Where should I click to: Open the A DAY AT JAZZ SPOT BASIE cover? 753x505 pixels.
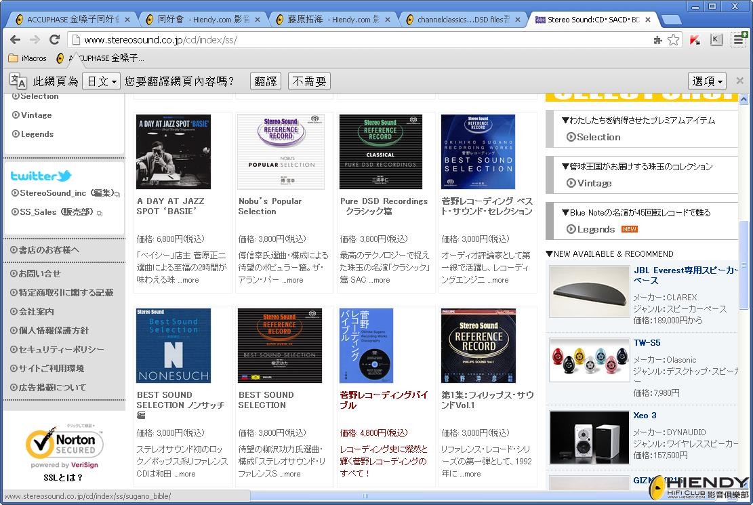click(x=174, y=152)
